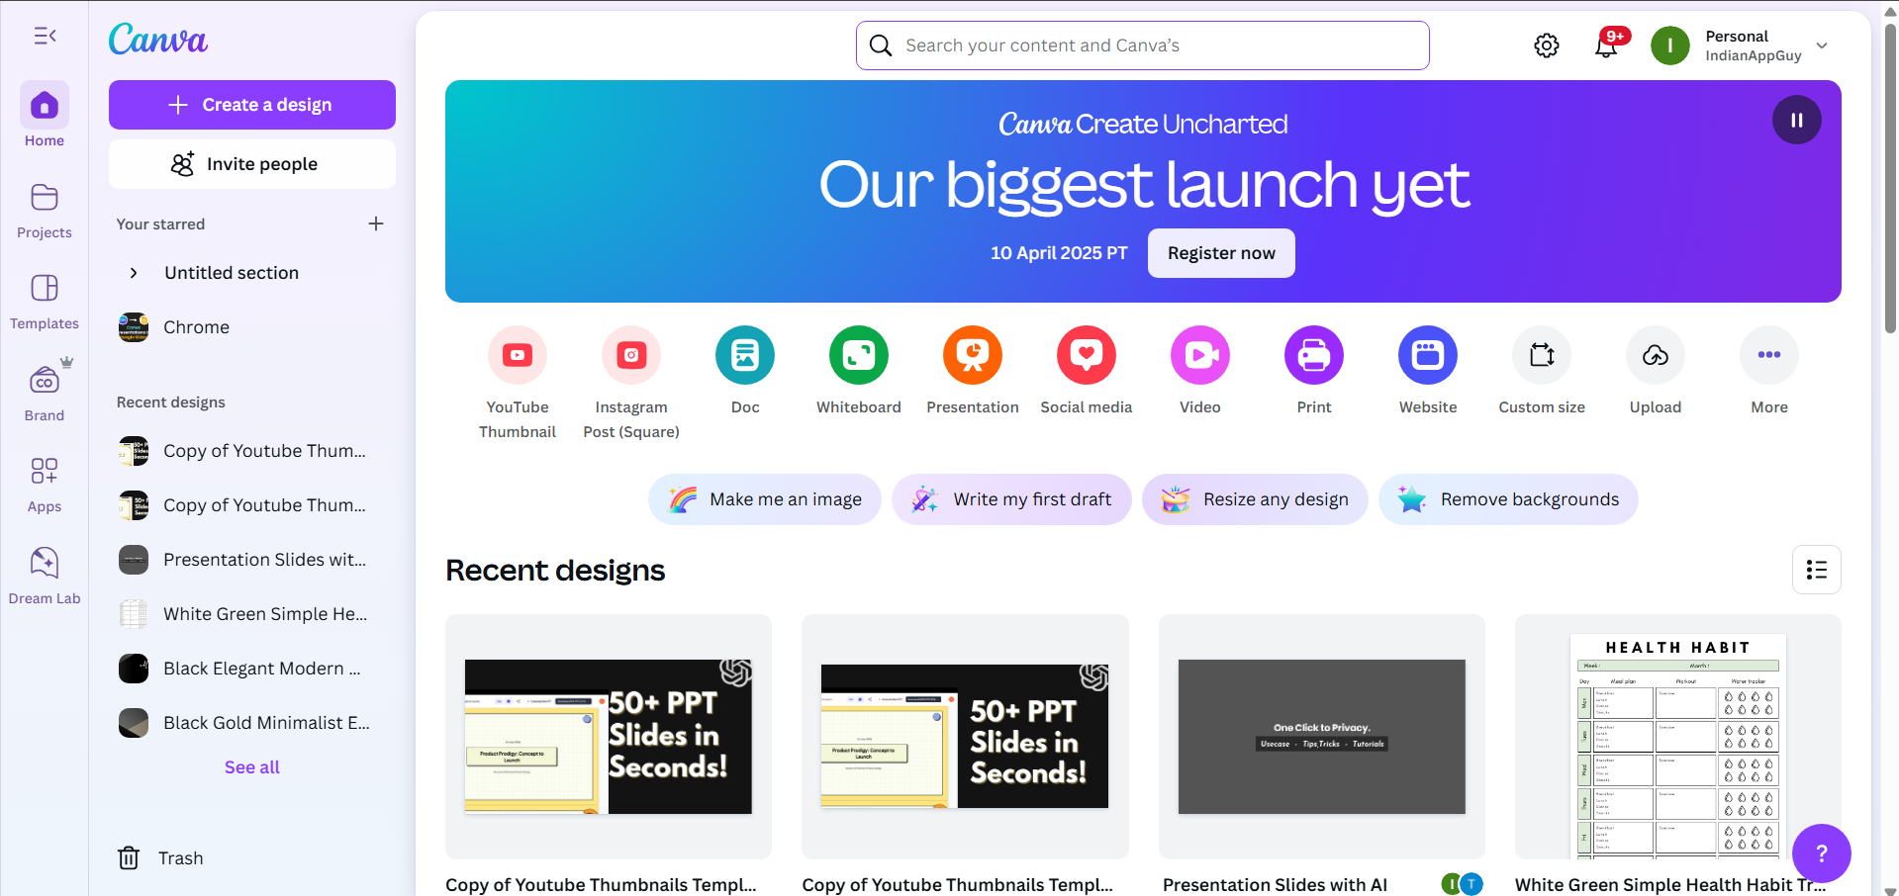Expand the Untitled section
This screenshot has width=1899, height=896.
point(134,273)
